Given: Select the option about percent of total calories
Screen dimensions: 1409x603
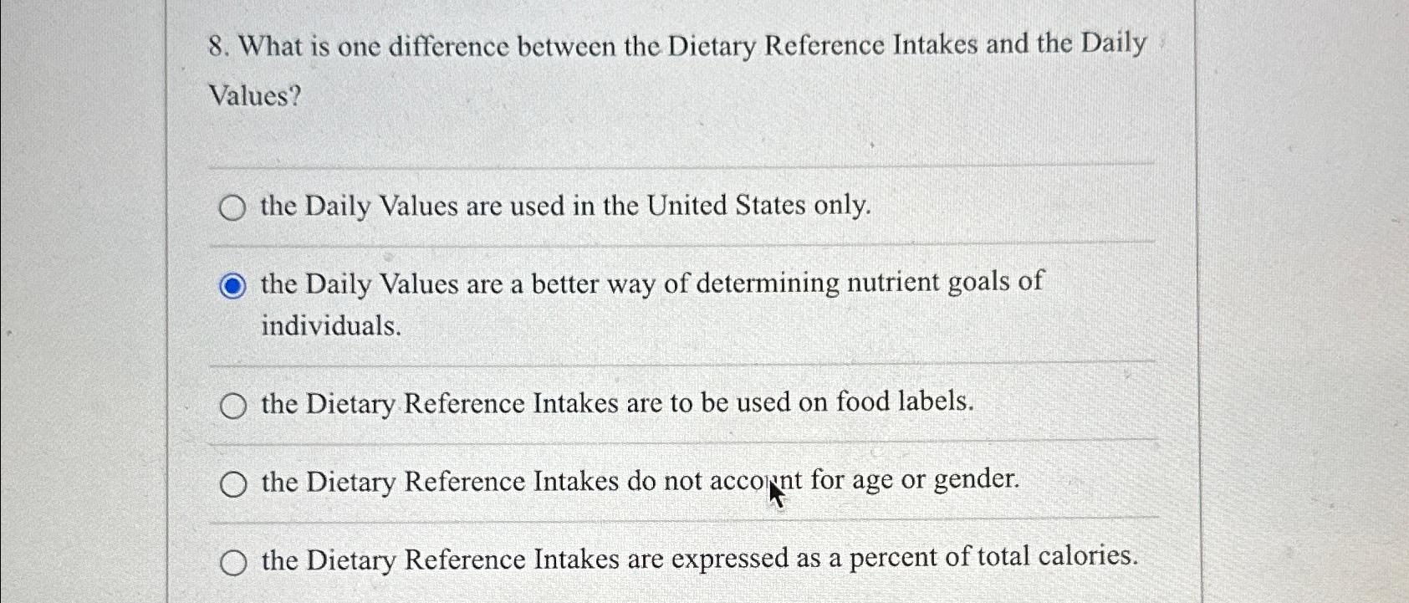Looking at the screenshot, I should [x=234, y=563].
